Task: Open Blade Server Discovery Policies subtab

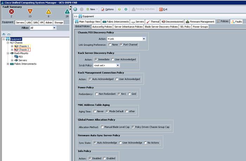Action: [161, 27]
